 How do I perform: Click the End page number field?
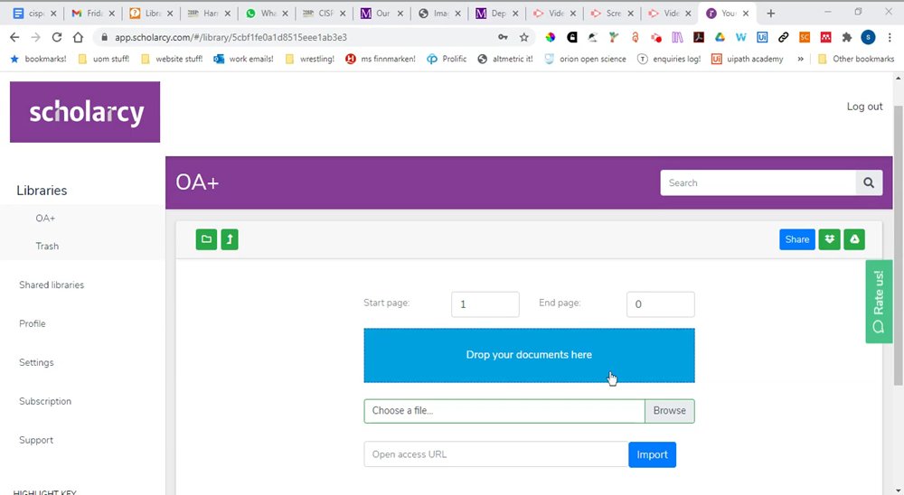[661, 304]
